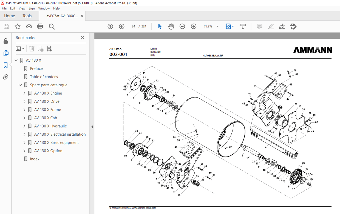Viewport: 340px width, 214px height.
Task: Select the Hand tool in the toolbar
Action: pyautogui.click(x=171, y=26)
